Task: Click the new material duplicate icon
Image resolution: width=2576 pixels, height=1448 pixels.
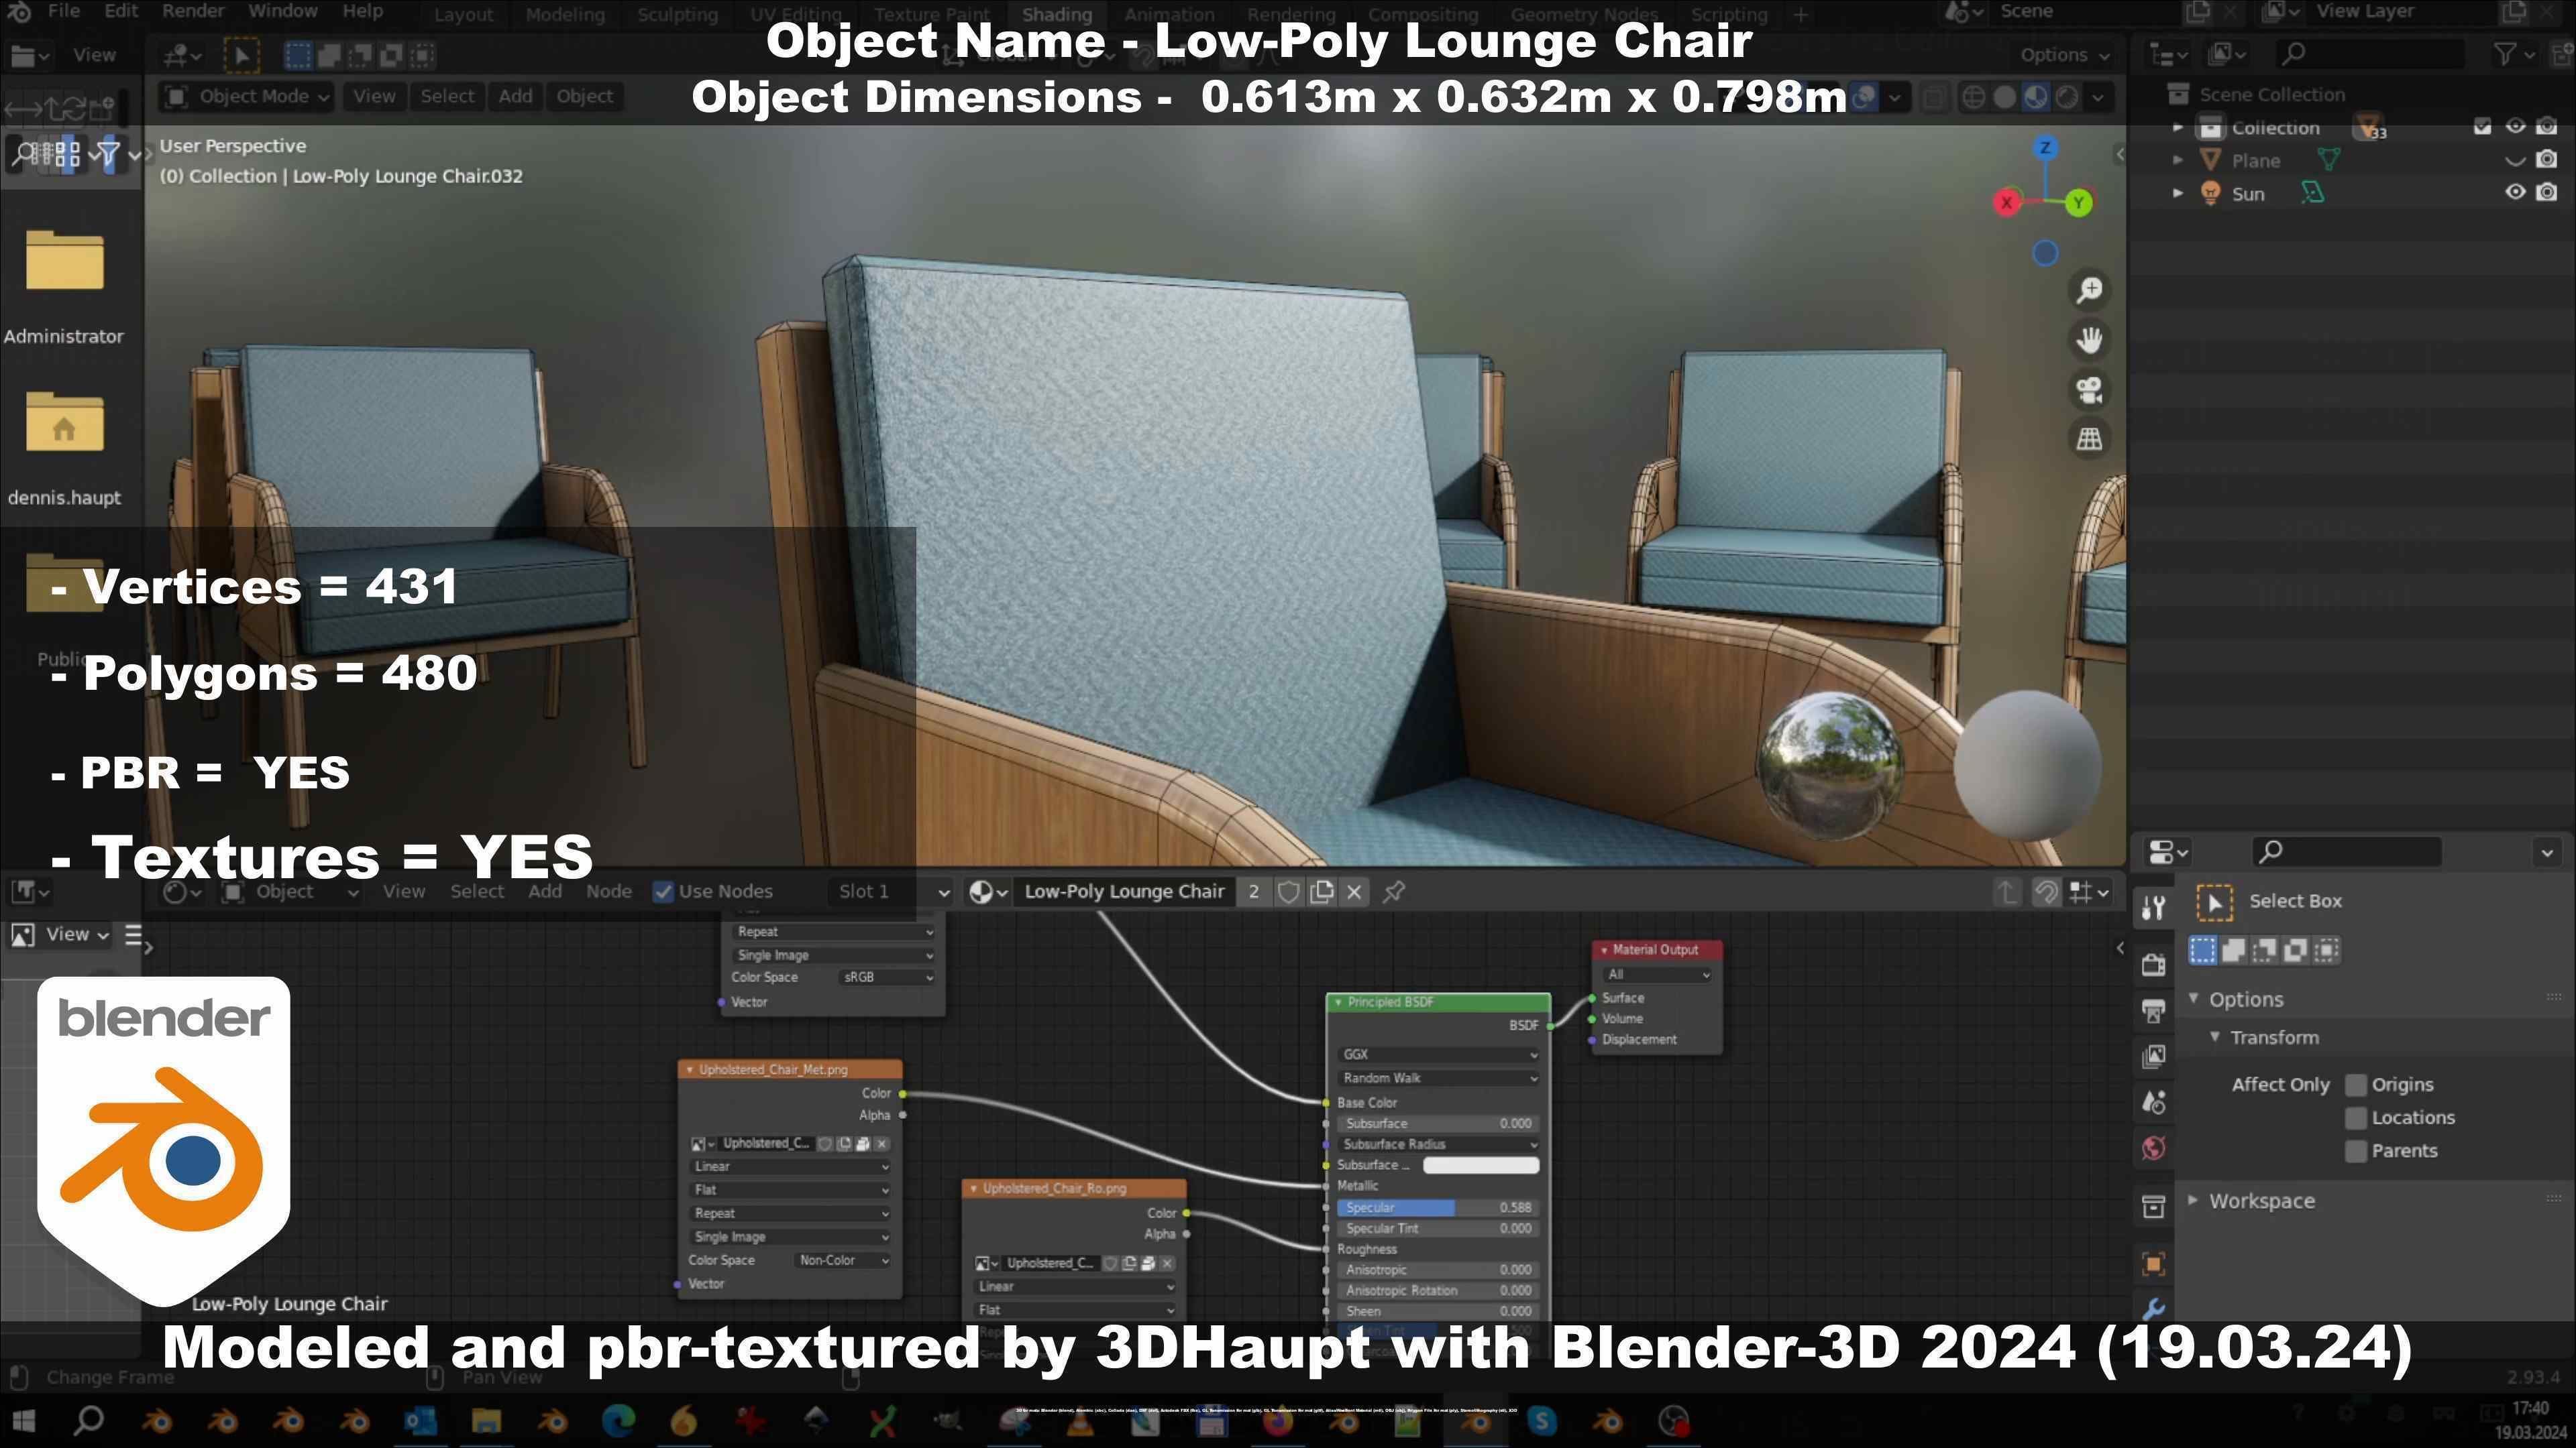Action: point(1321,892)
